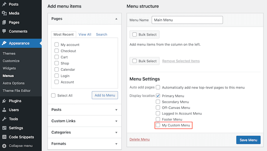Click the Delete Menu link
The height and width of the screenshot is (151, 267).
140,139
